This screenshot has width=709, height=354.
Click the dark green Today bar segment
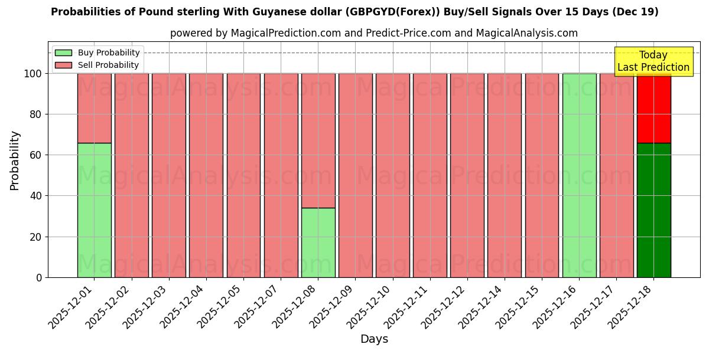[654, 209]
